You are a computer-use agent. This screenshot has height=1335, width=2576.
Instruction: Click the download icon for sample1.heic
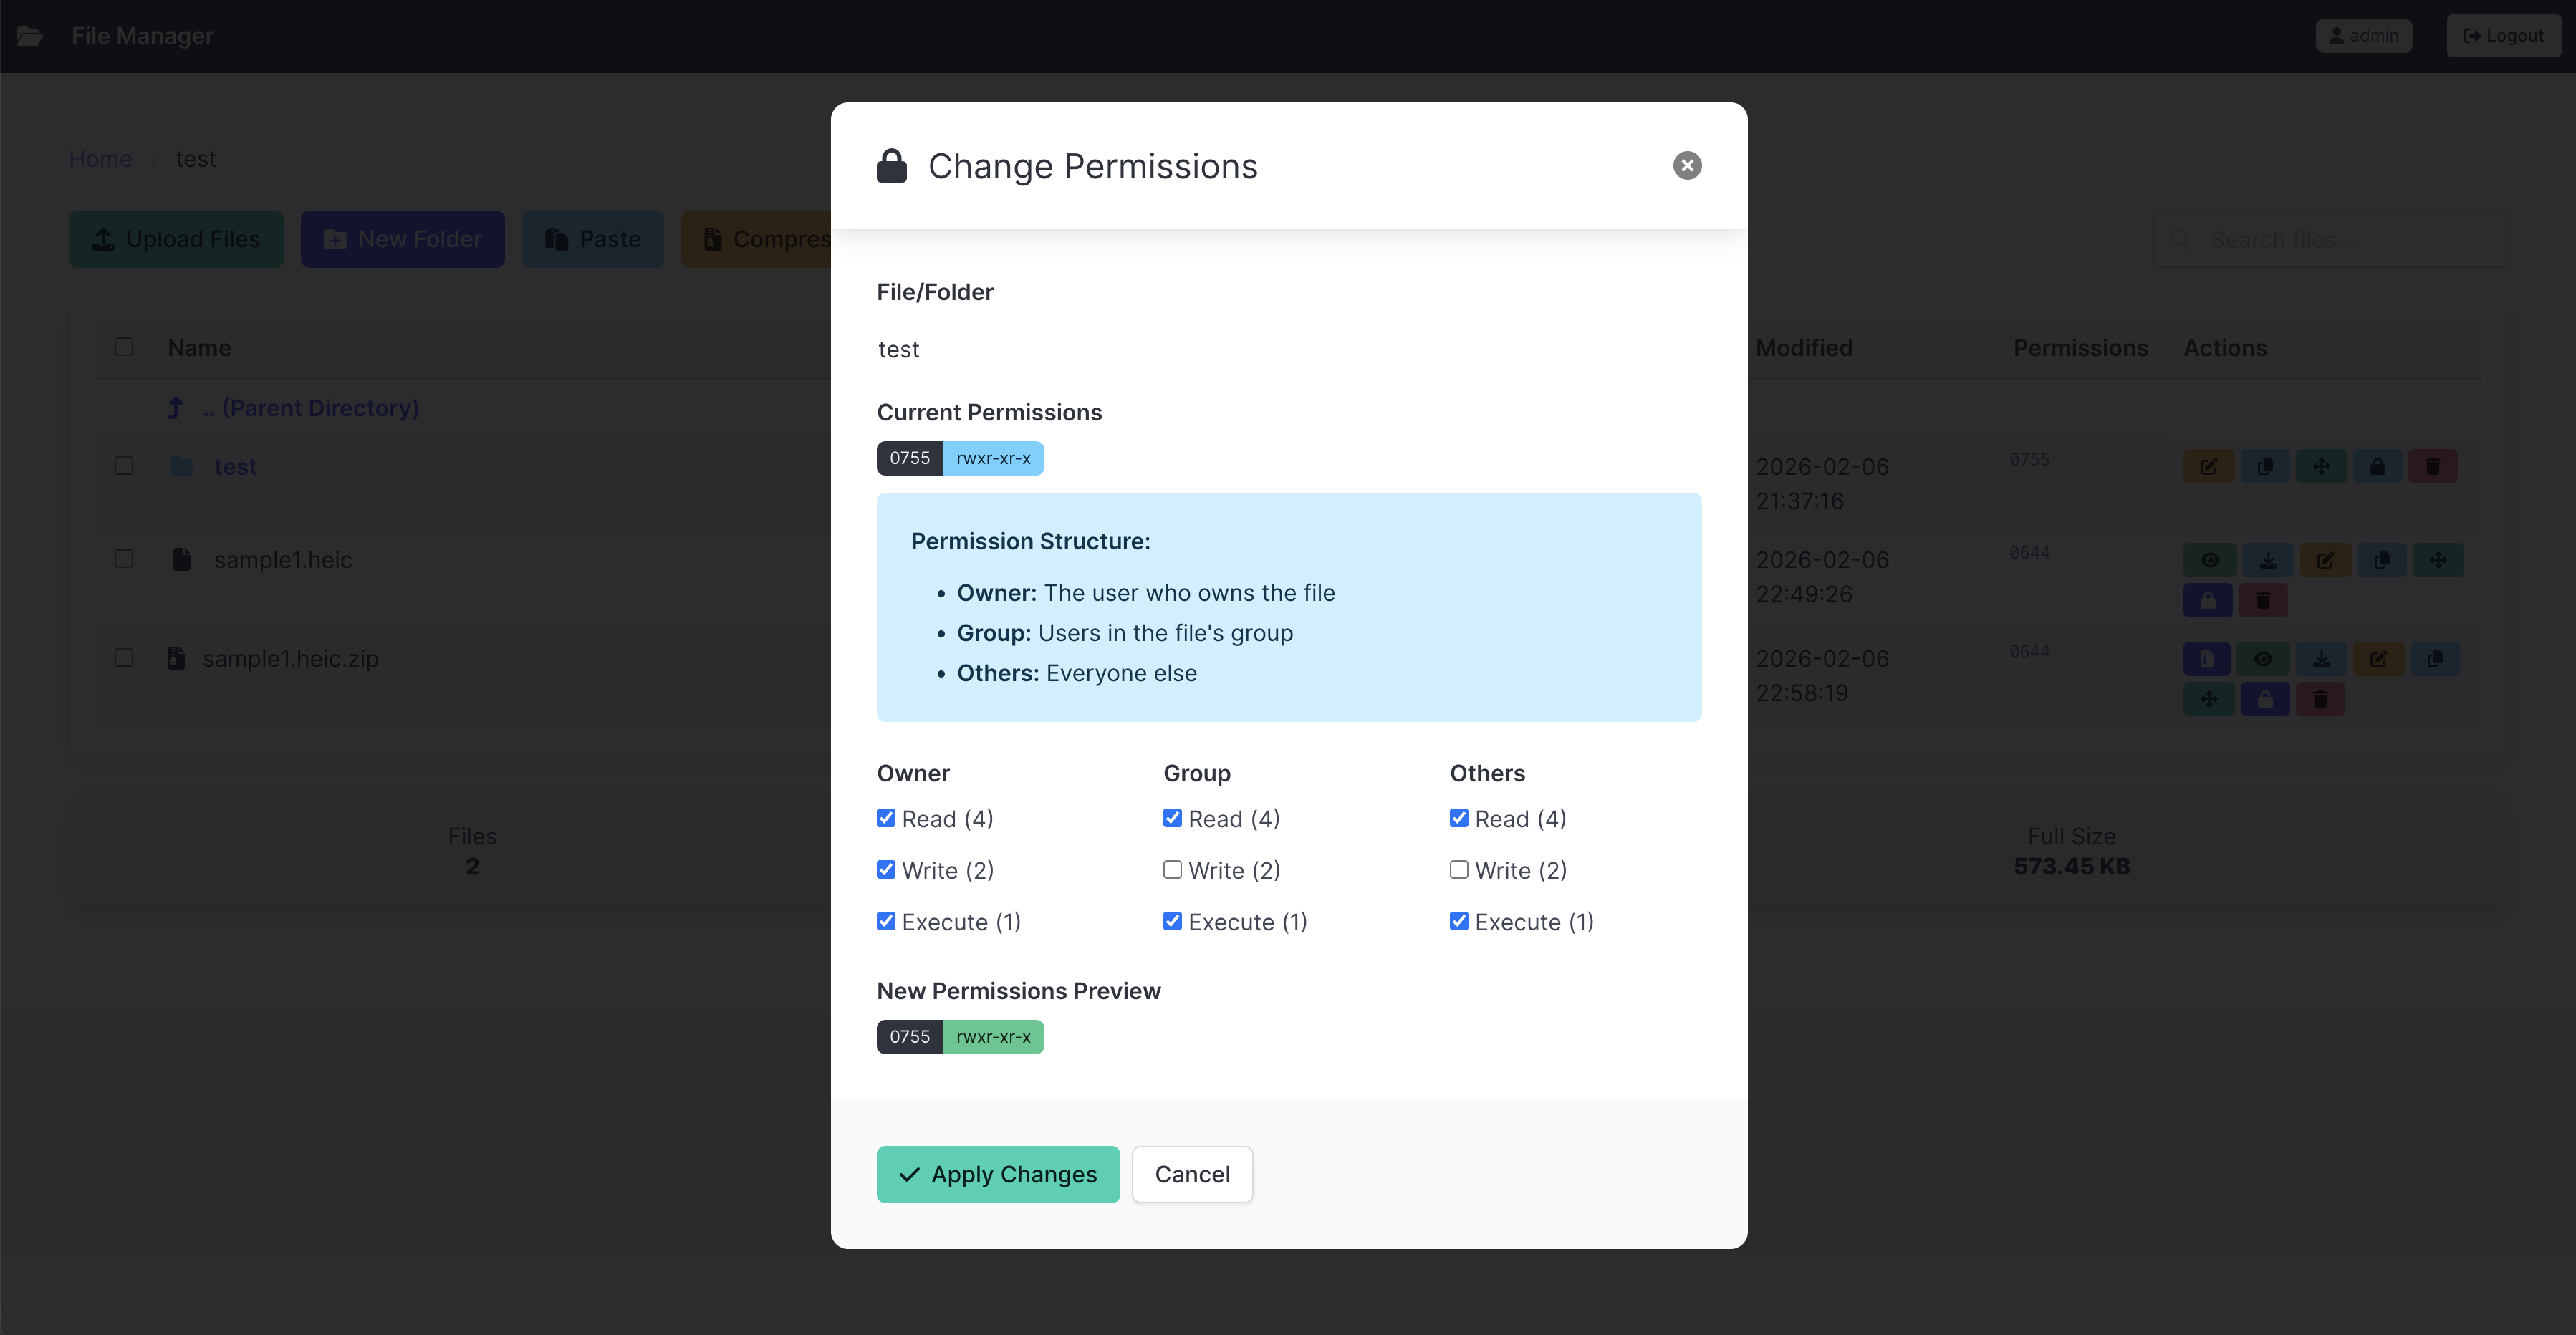2268,559
